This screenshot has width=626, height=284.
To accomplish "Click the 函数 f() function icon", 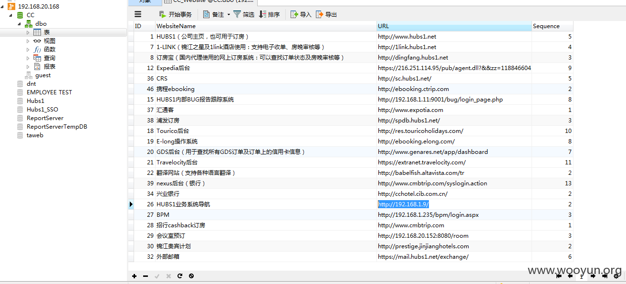I will (x=37, y=50).
